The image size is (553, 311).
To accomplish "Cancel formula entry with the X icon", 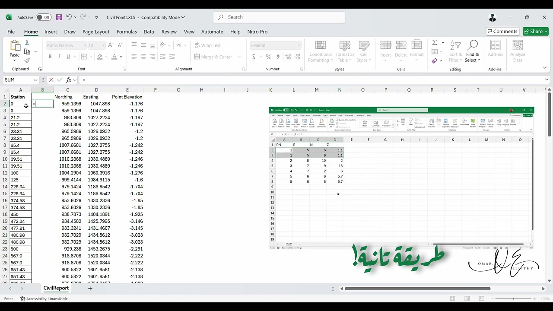I will 51,80.
